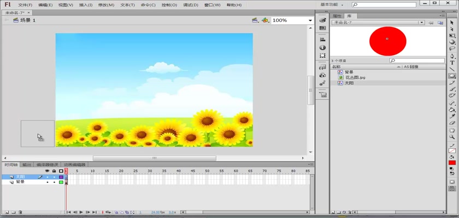
Task: Open the 动画编辑器 tab
Action: point(74,164)
